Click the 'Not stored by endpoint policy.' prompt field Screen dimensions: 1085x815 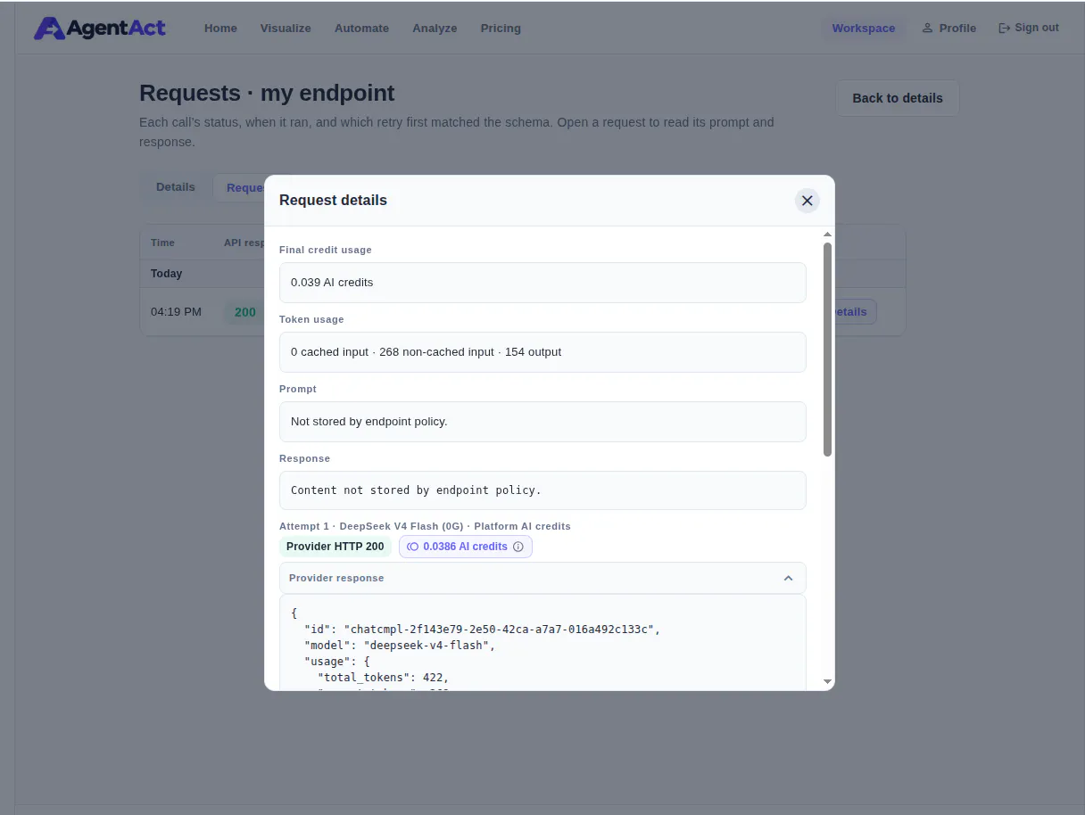click(x=542, y=421)
